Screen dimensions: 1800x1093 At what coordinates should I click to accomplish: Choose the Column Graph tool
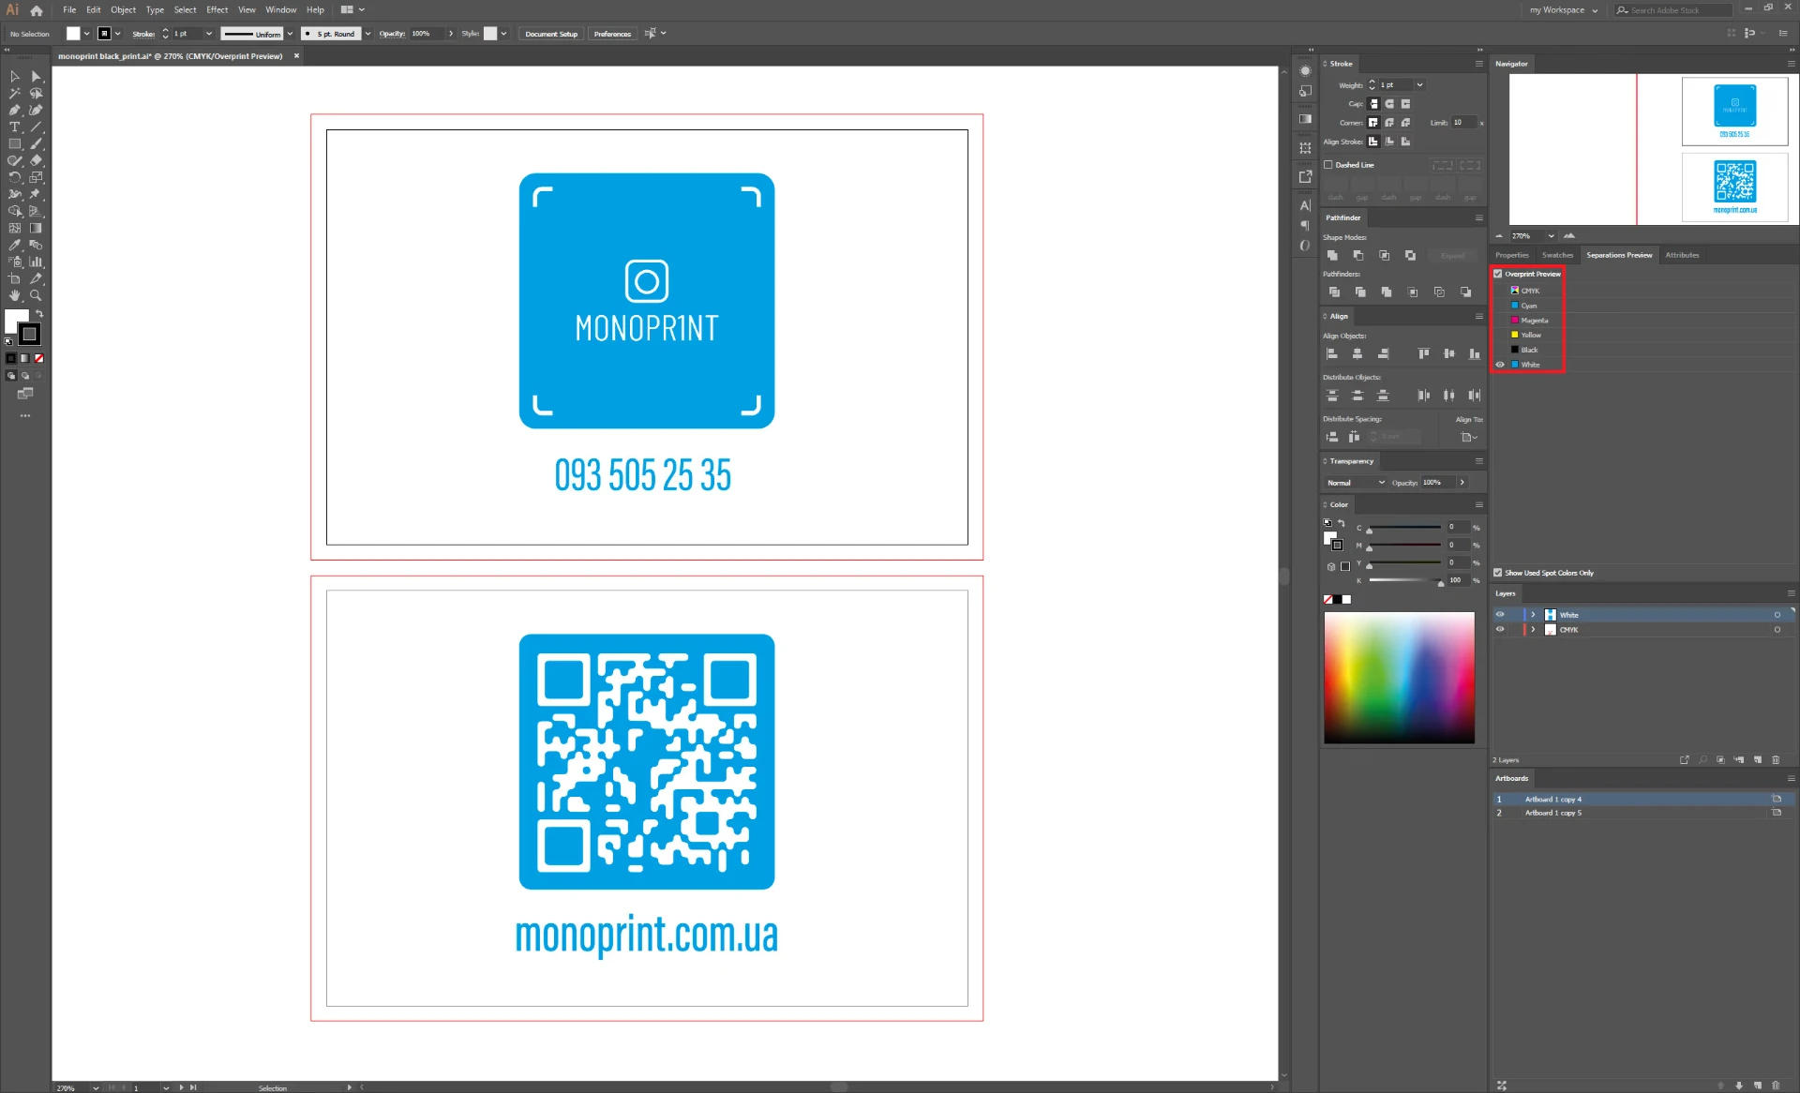[37, 262]
